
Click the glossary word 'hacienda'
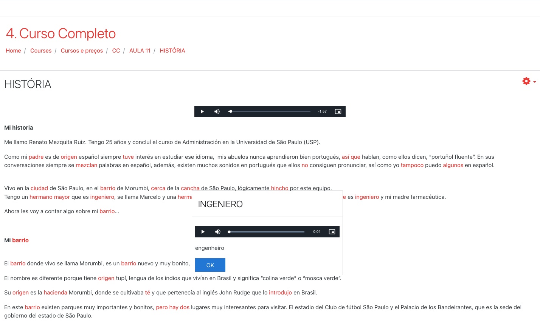pos(55,293)
